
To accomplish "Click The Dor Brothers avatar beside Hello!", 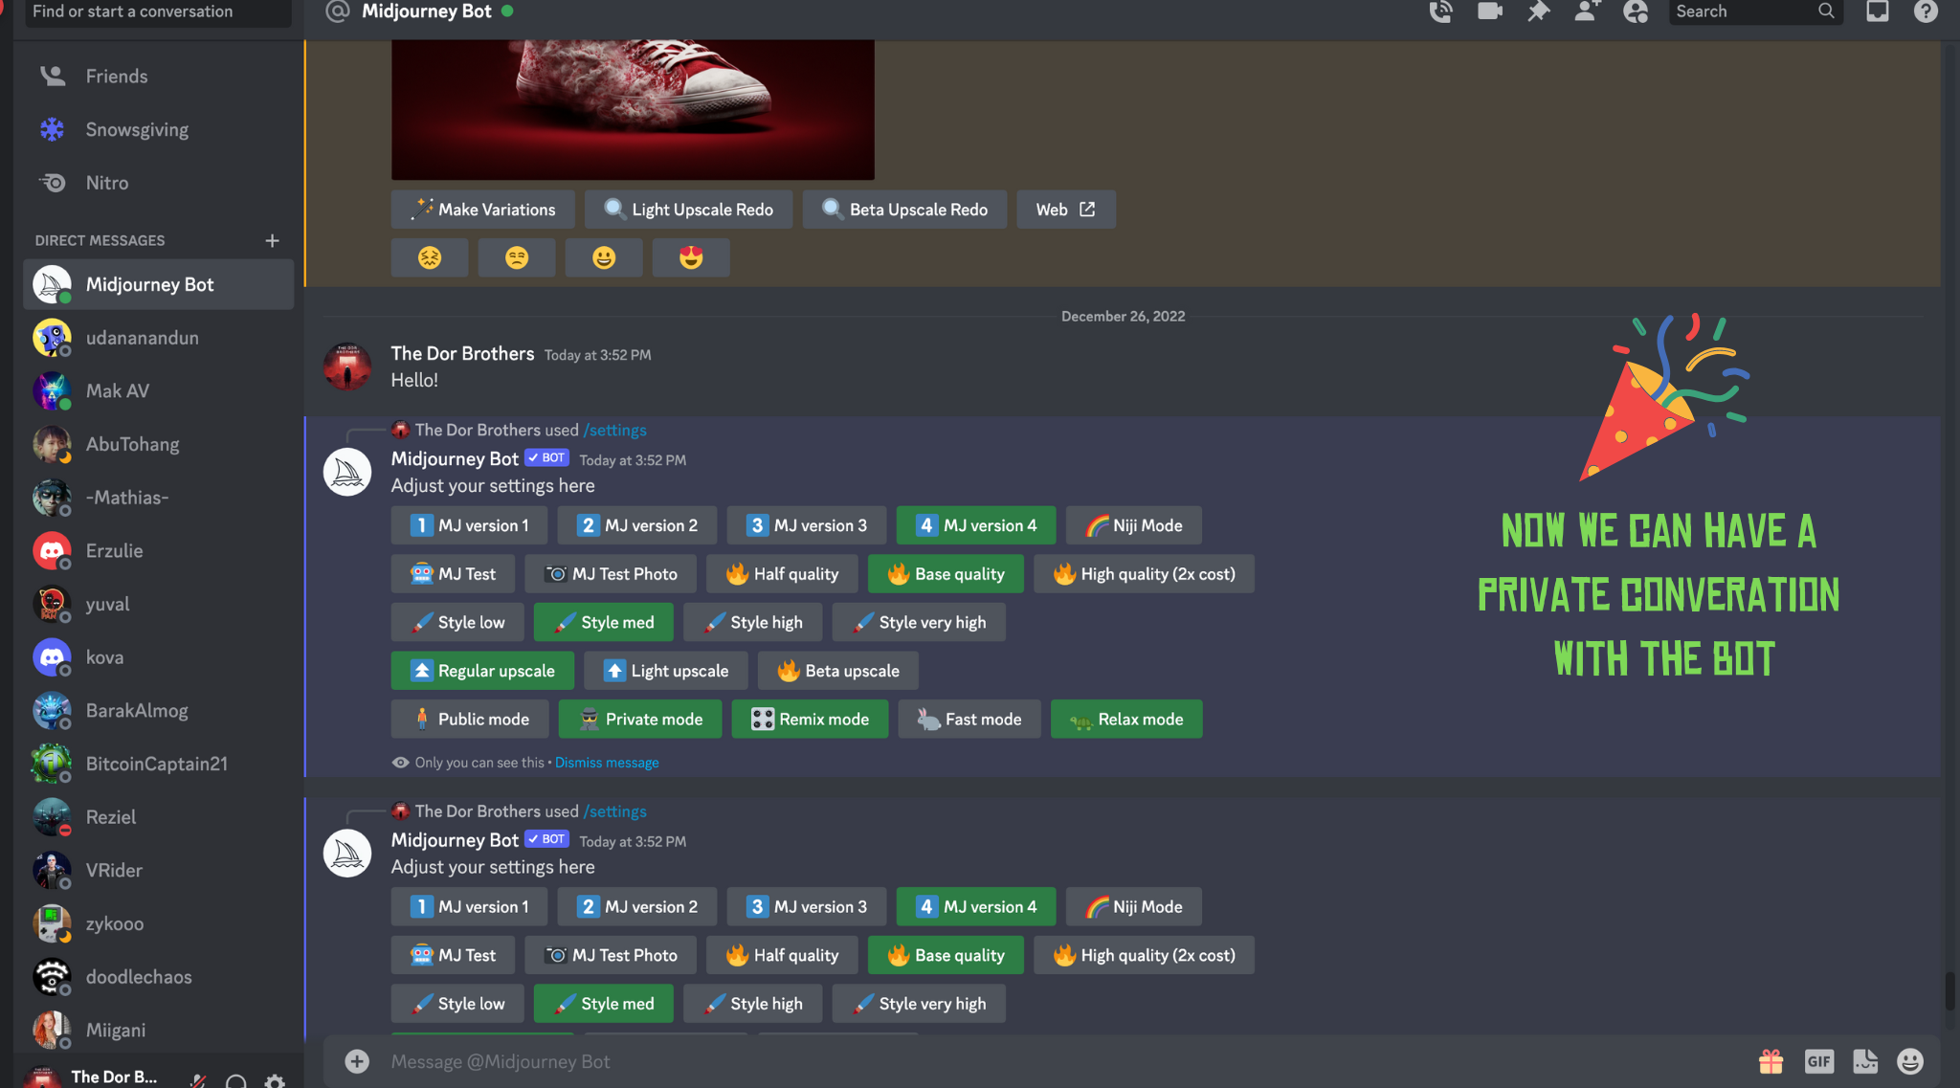I will 347,366.
